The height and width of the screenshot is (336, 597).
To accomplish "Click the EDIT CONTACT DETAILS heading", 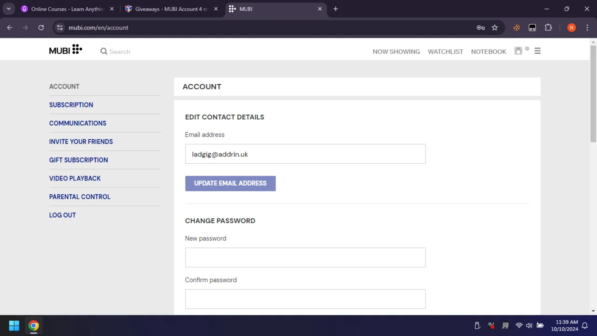I will [225, 117].
